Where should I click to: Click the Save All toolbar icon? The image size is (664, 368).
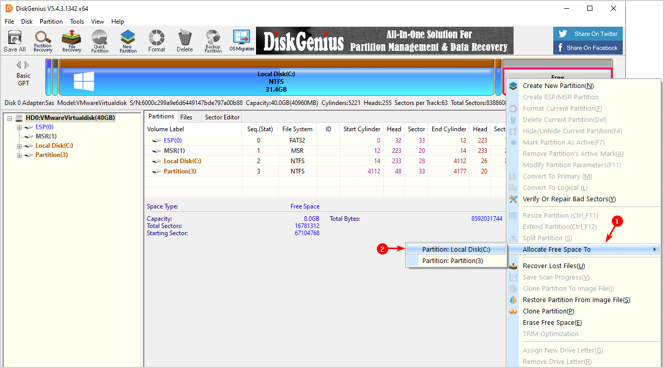pyautogui.click(x=14, y=41)
